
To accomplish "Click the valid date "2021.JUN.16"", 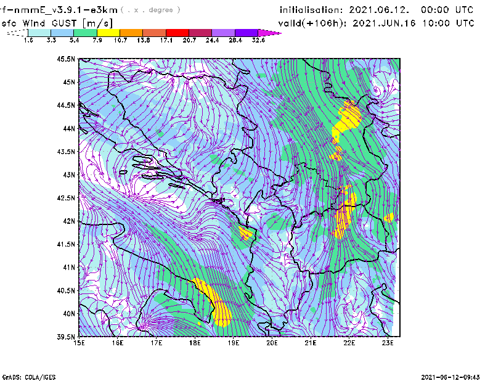I will pos(384,23).
